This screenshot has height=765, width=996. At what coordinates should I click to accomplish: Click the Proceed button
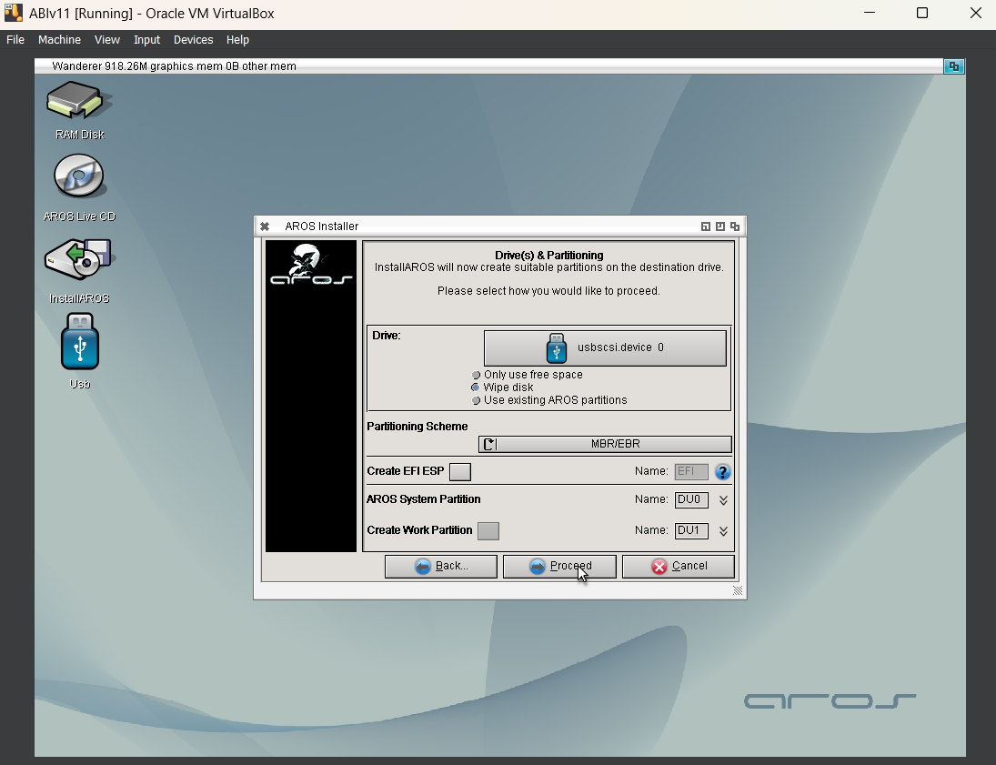[x=559, y=566]
